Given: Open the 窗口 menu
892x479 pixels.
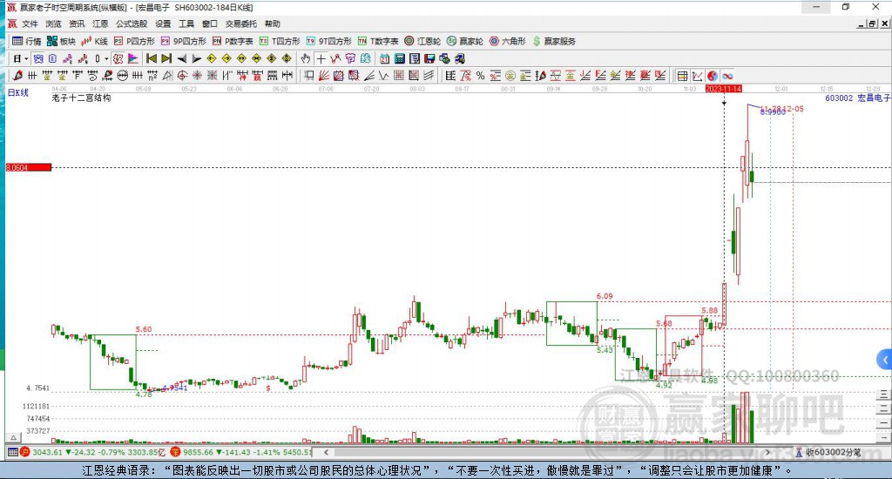Looking at the screenshot, I should 210,24.
